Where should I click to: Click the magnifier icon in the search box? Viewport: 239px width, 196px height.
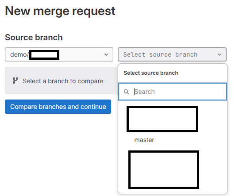pyautogui.click(x=126, y=92)
